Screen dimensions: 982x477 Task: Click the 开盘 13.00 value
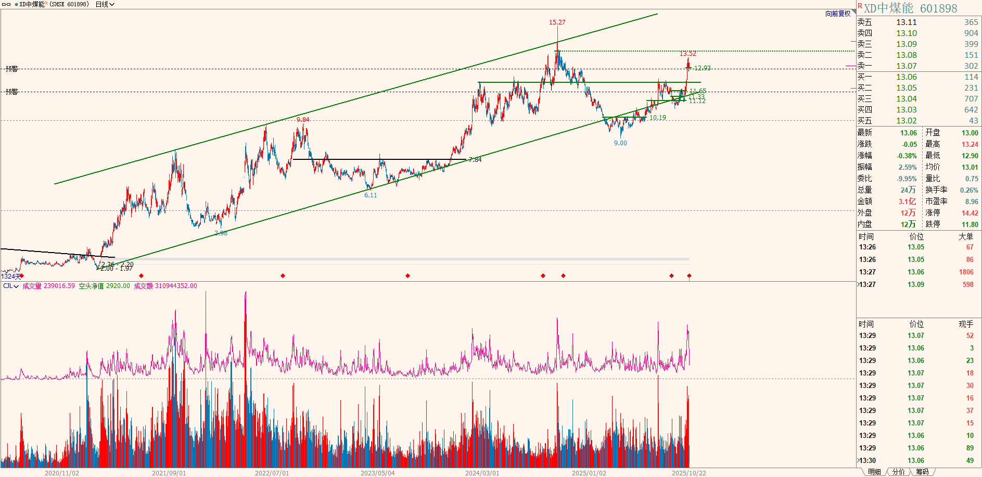(970, 133)
